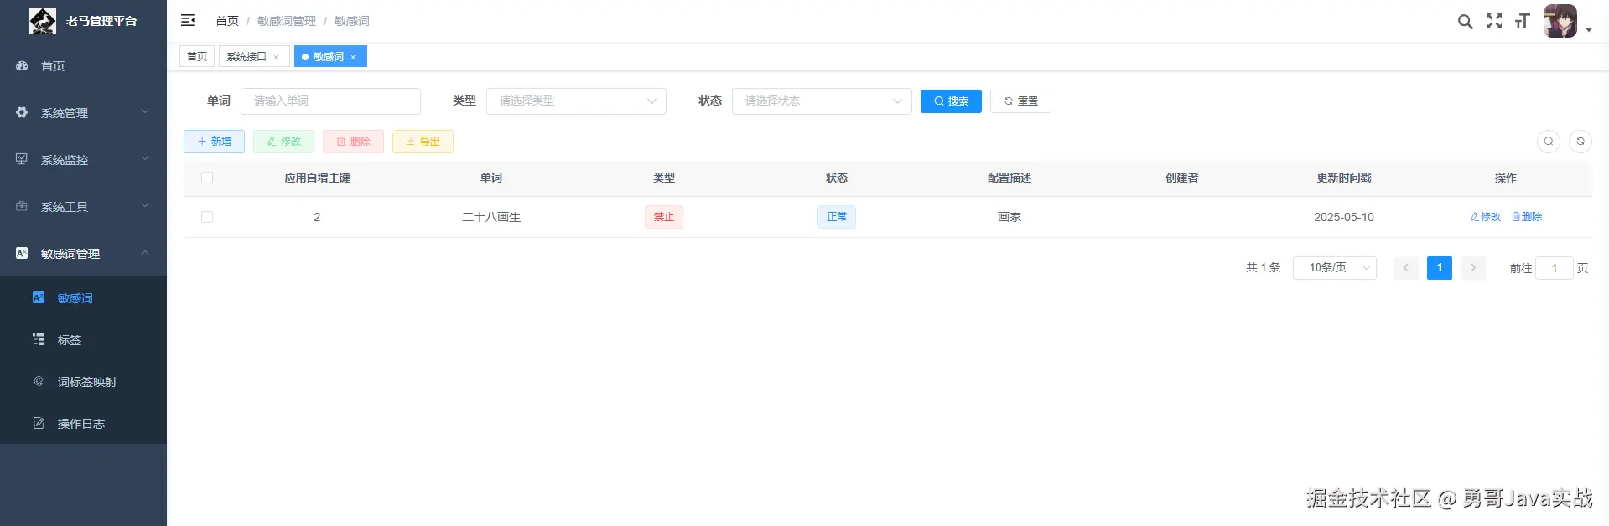Click the 应用自增主键 column header

(x=317, y=178)
